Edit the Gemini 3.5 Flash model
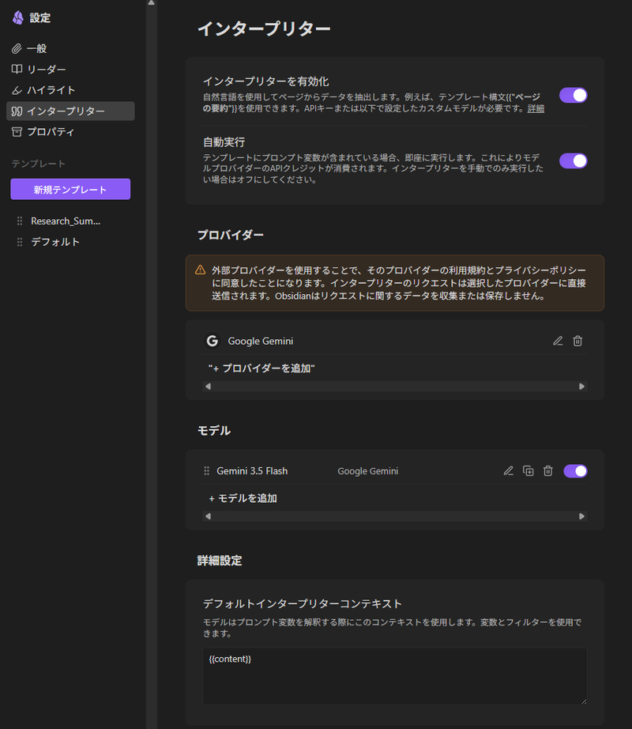 pos(509,471)
